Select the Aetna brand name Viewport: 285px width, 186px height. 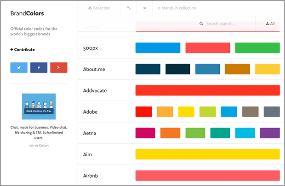click(x=90, y=133)
